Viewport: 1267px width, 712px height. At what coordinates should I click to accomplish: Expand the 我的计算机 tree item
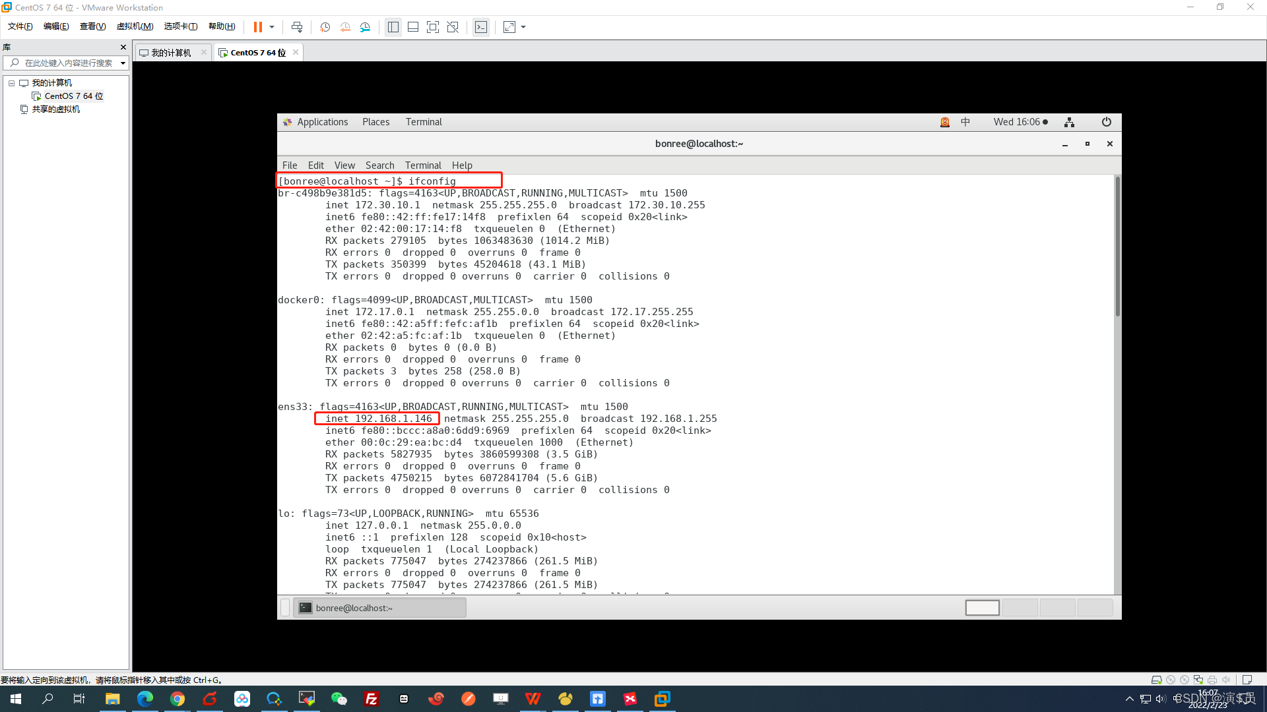tap(12, 82)
